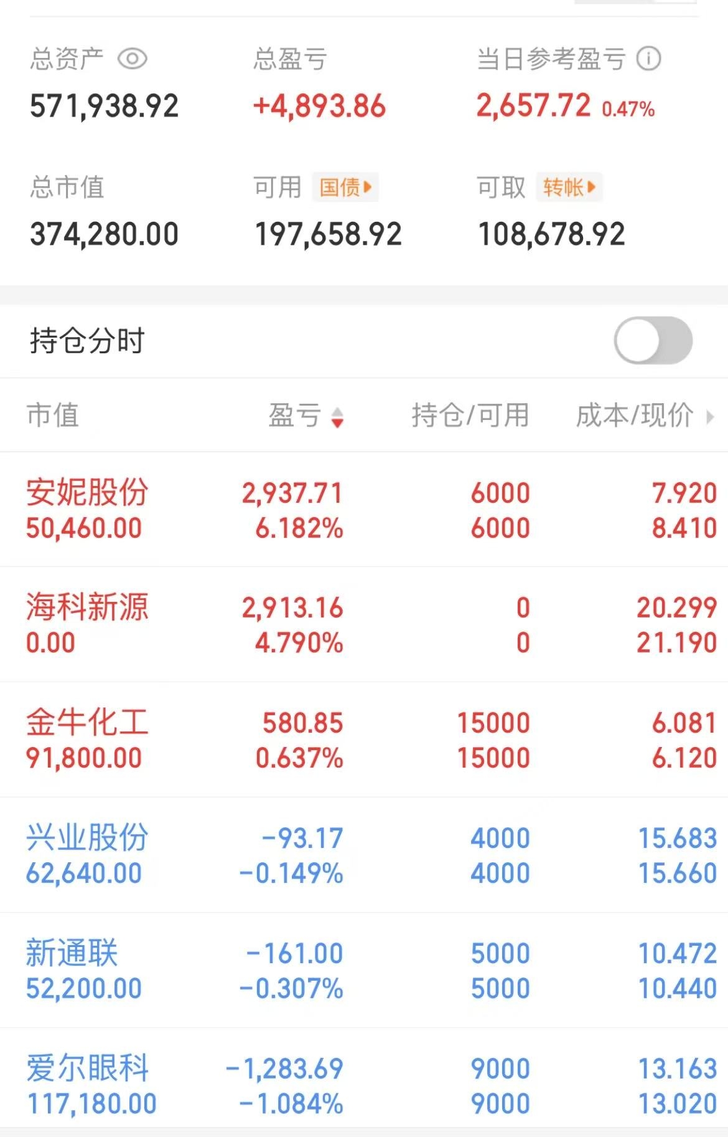
Task: Sort holdings by 盈亏 column arrows
Action: click(337, 417)
